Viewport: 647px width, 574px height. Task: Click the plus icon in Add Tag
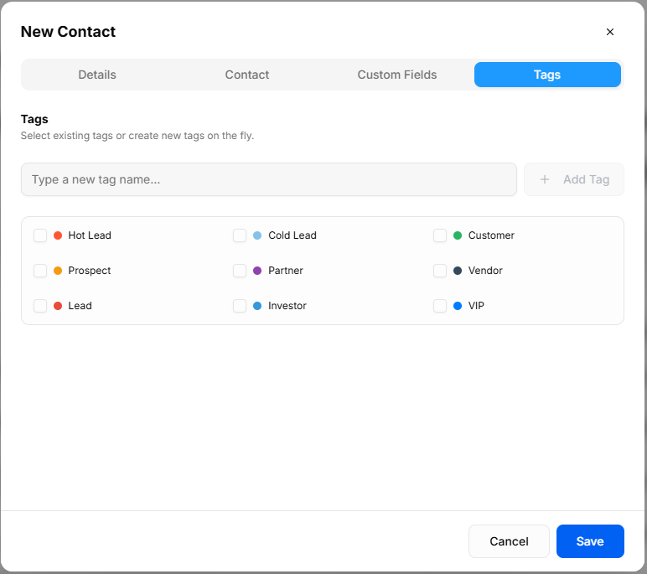545,179
